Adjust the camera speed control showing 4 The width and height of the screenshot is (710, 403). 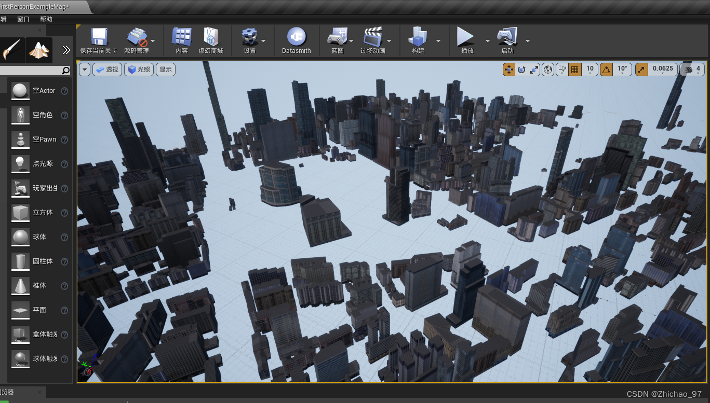[x=691, y=68]
